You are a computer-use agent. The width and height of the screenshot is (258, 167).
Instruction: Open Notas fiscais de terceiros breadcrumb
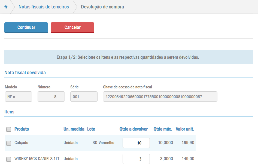point(44,7)
